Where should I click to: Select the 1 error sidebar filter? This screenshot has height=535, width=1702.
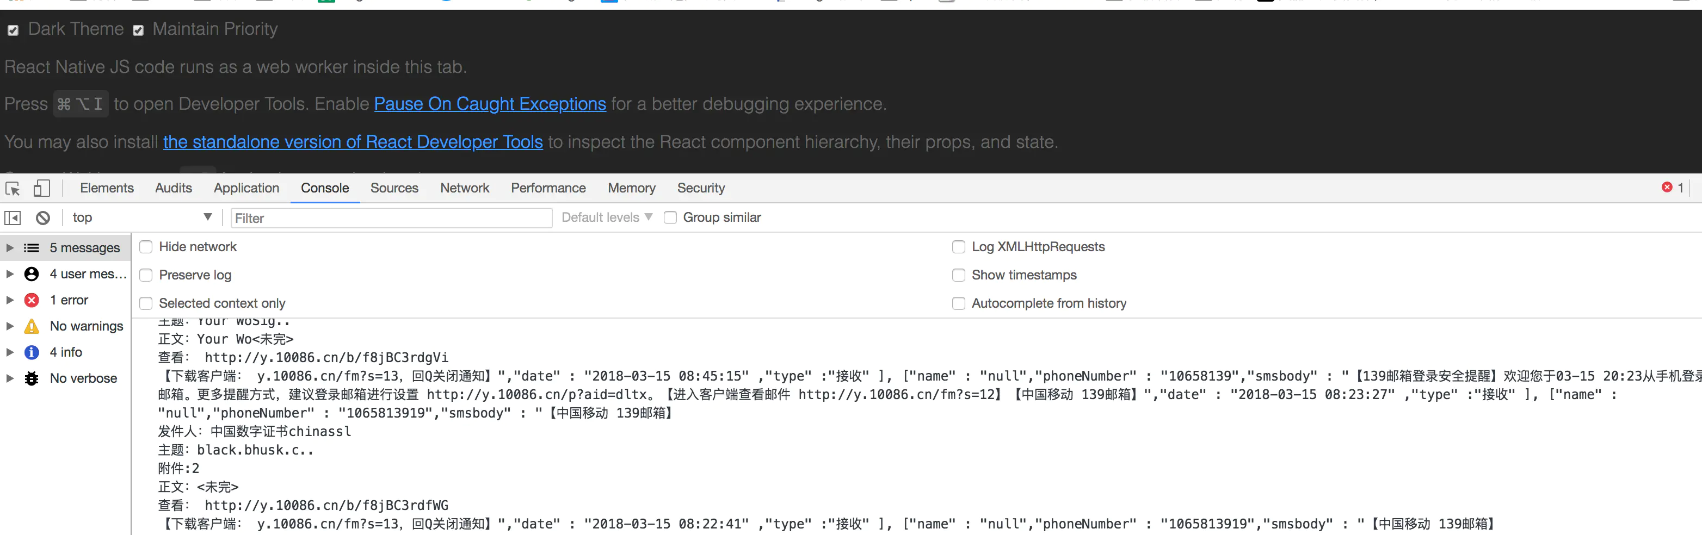[x=69, y=300]
